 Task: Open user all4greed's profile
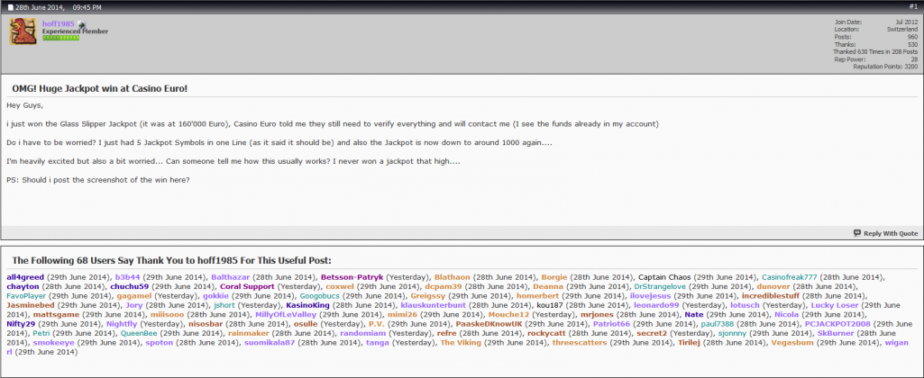(25, 276)
